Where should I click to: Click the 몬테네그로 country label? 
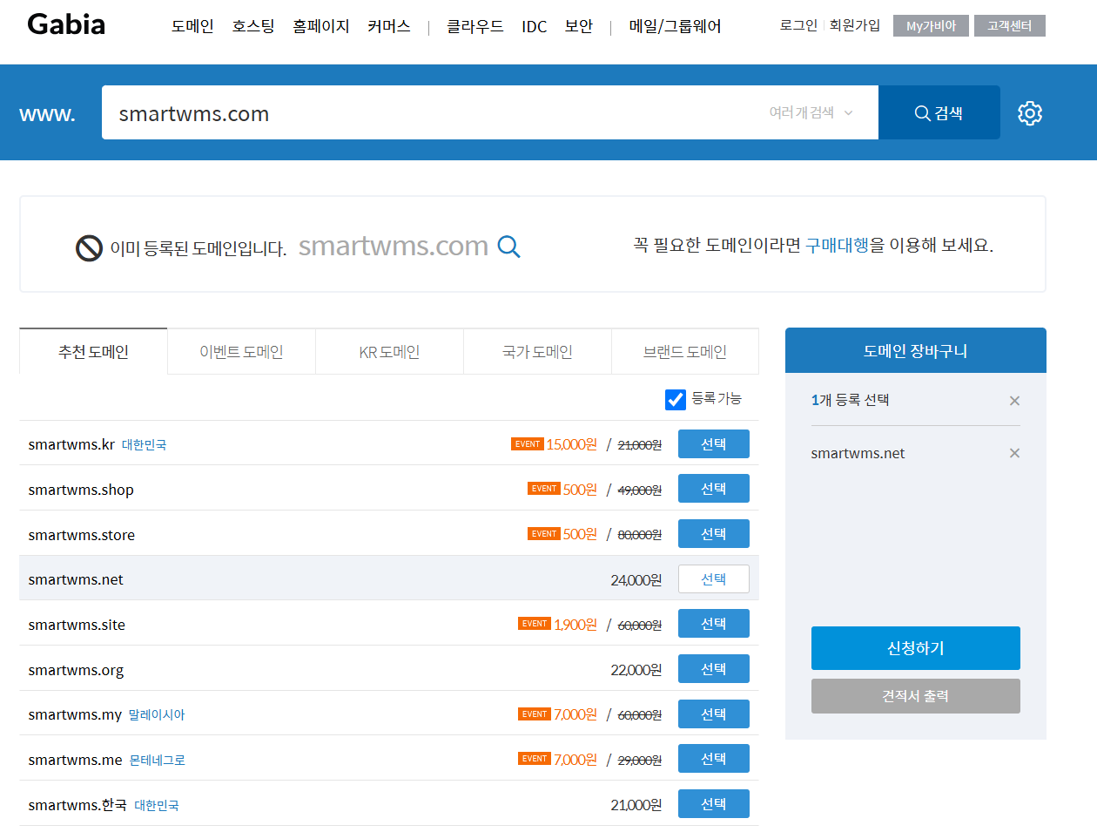click(x=158, y=761)
